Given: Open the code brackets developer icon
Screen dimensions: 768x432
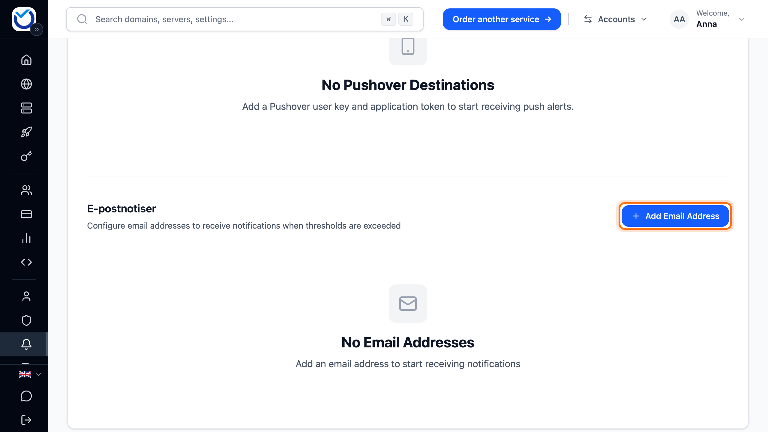Looking at the screenshot, I should [x=26, y=262].
